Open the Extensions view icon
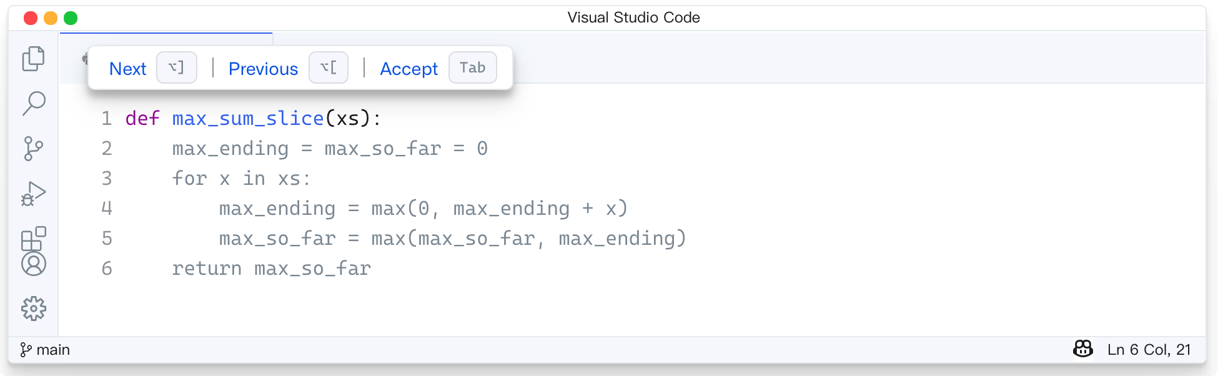Viewport: 1218px width, 376px height. pos(34,239)
